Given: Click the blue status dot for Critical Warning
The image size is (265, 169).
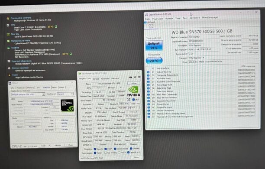Looking at the screenshot, I should click(x=148, y=72).
